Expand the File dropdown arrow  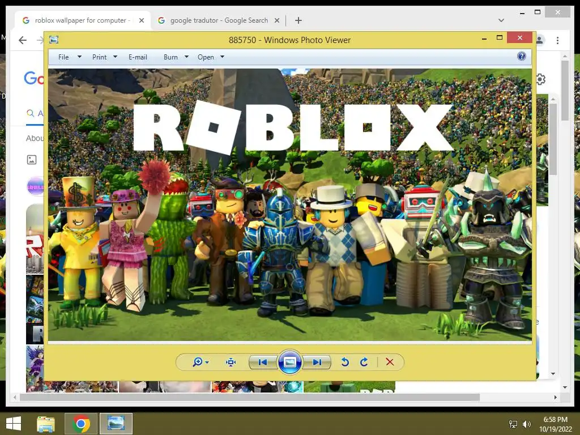coord(79,57)
